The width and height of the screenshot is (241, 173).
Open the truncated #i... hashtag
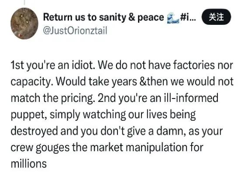(x=188, y=17)
